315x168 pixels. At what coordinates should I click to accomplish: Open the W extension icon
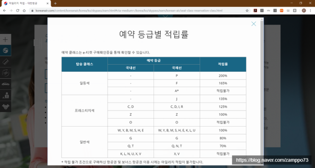[x=268, y=11]
